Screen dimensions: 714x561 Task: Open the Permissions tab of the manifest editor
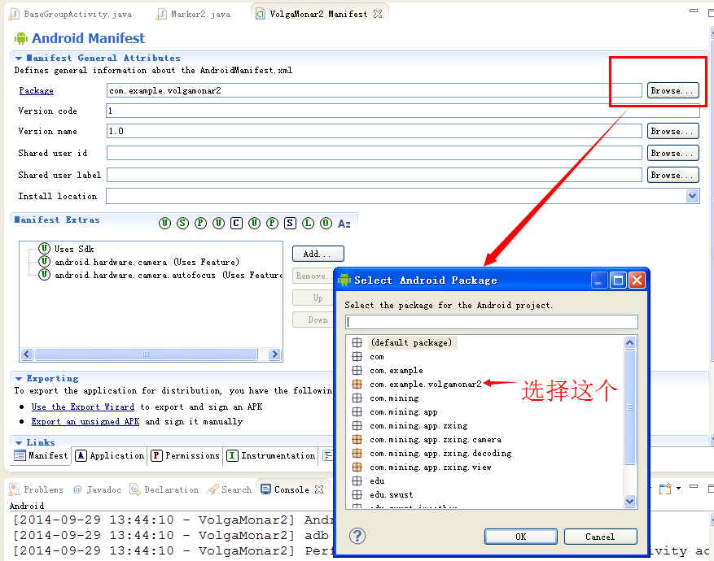(186, 455)
